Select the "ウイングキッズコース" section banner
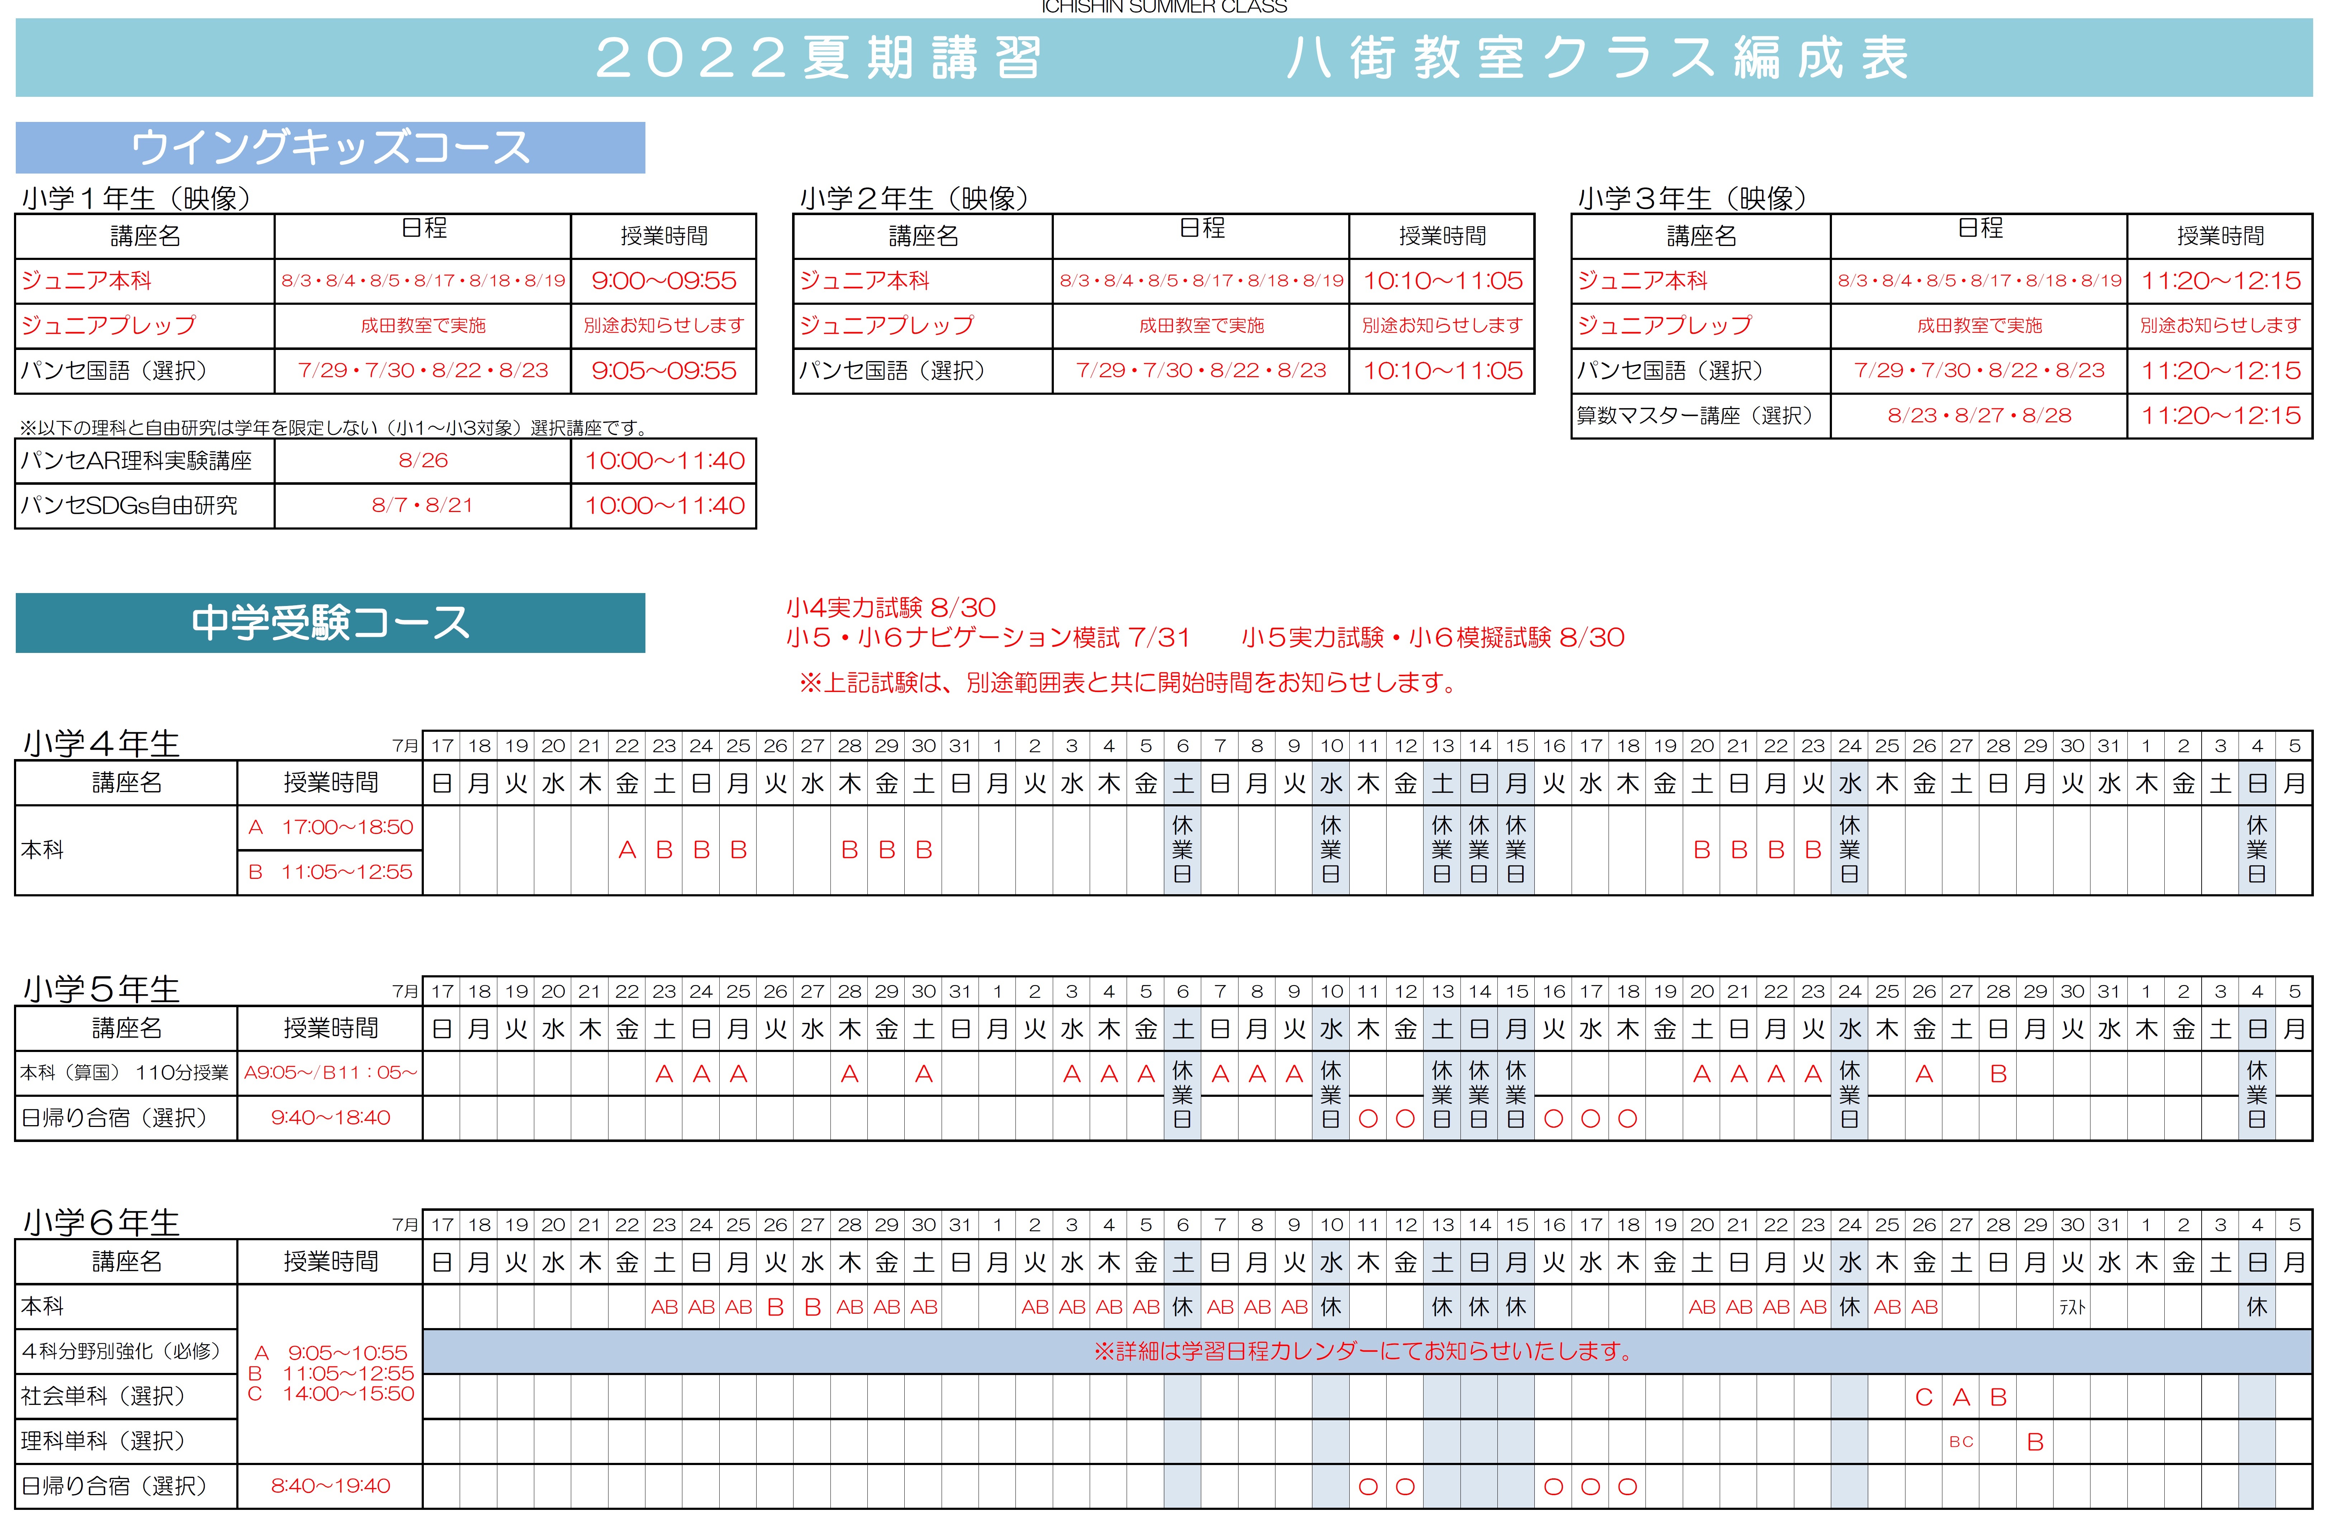Viewport: 2330px width, 1526px height. [x=330, y=148]
